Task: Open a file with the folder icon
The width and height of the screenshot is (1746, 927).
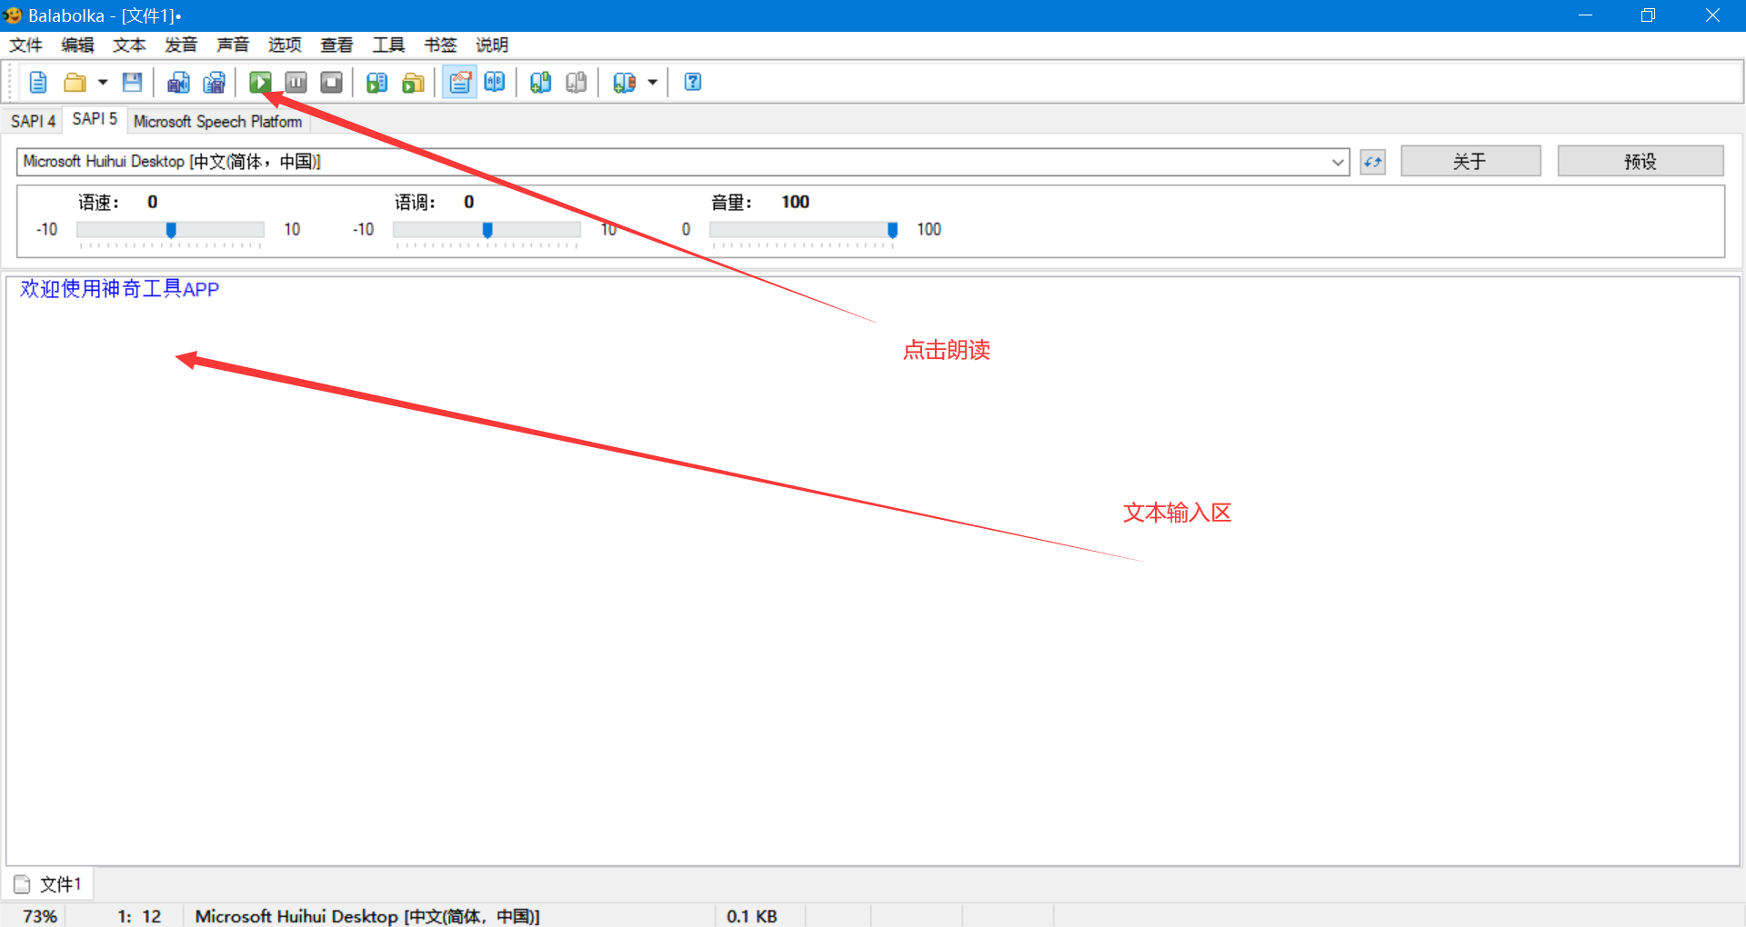Action: coord(75,83)
